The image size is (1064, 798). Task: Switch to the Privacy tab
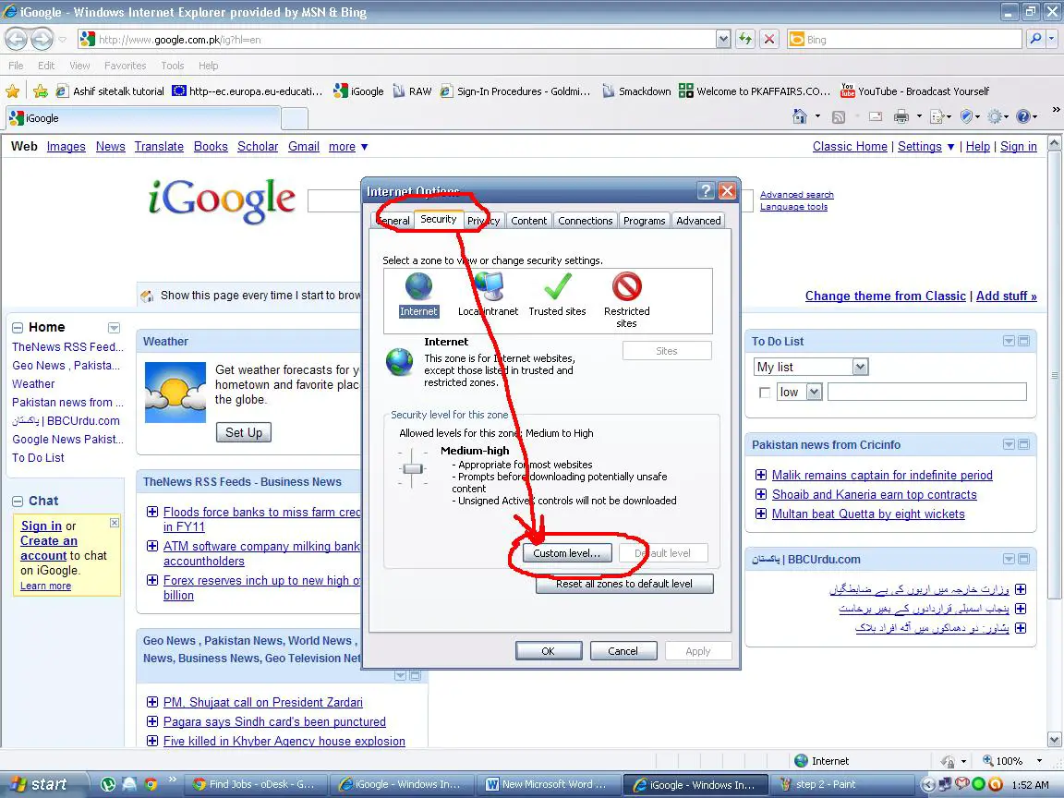484,221
